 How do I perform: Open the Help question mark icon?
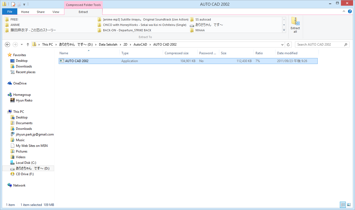point(350,12)
